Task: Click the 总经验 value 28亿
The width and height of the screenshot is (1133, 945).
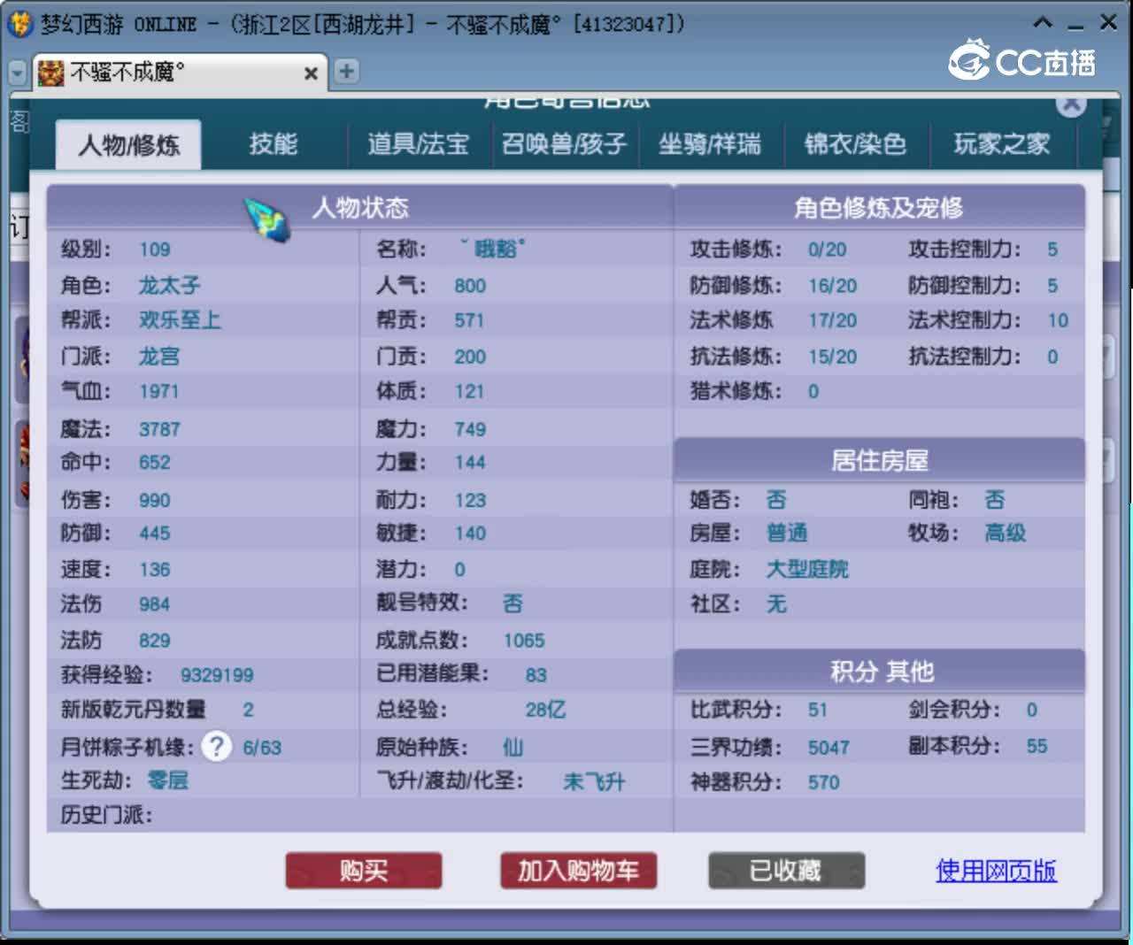Action: 545,710
